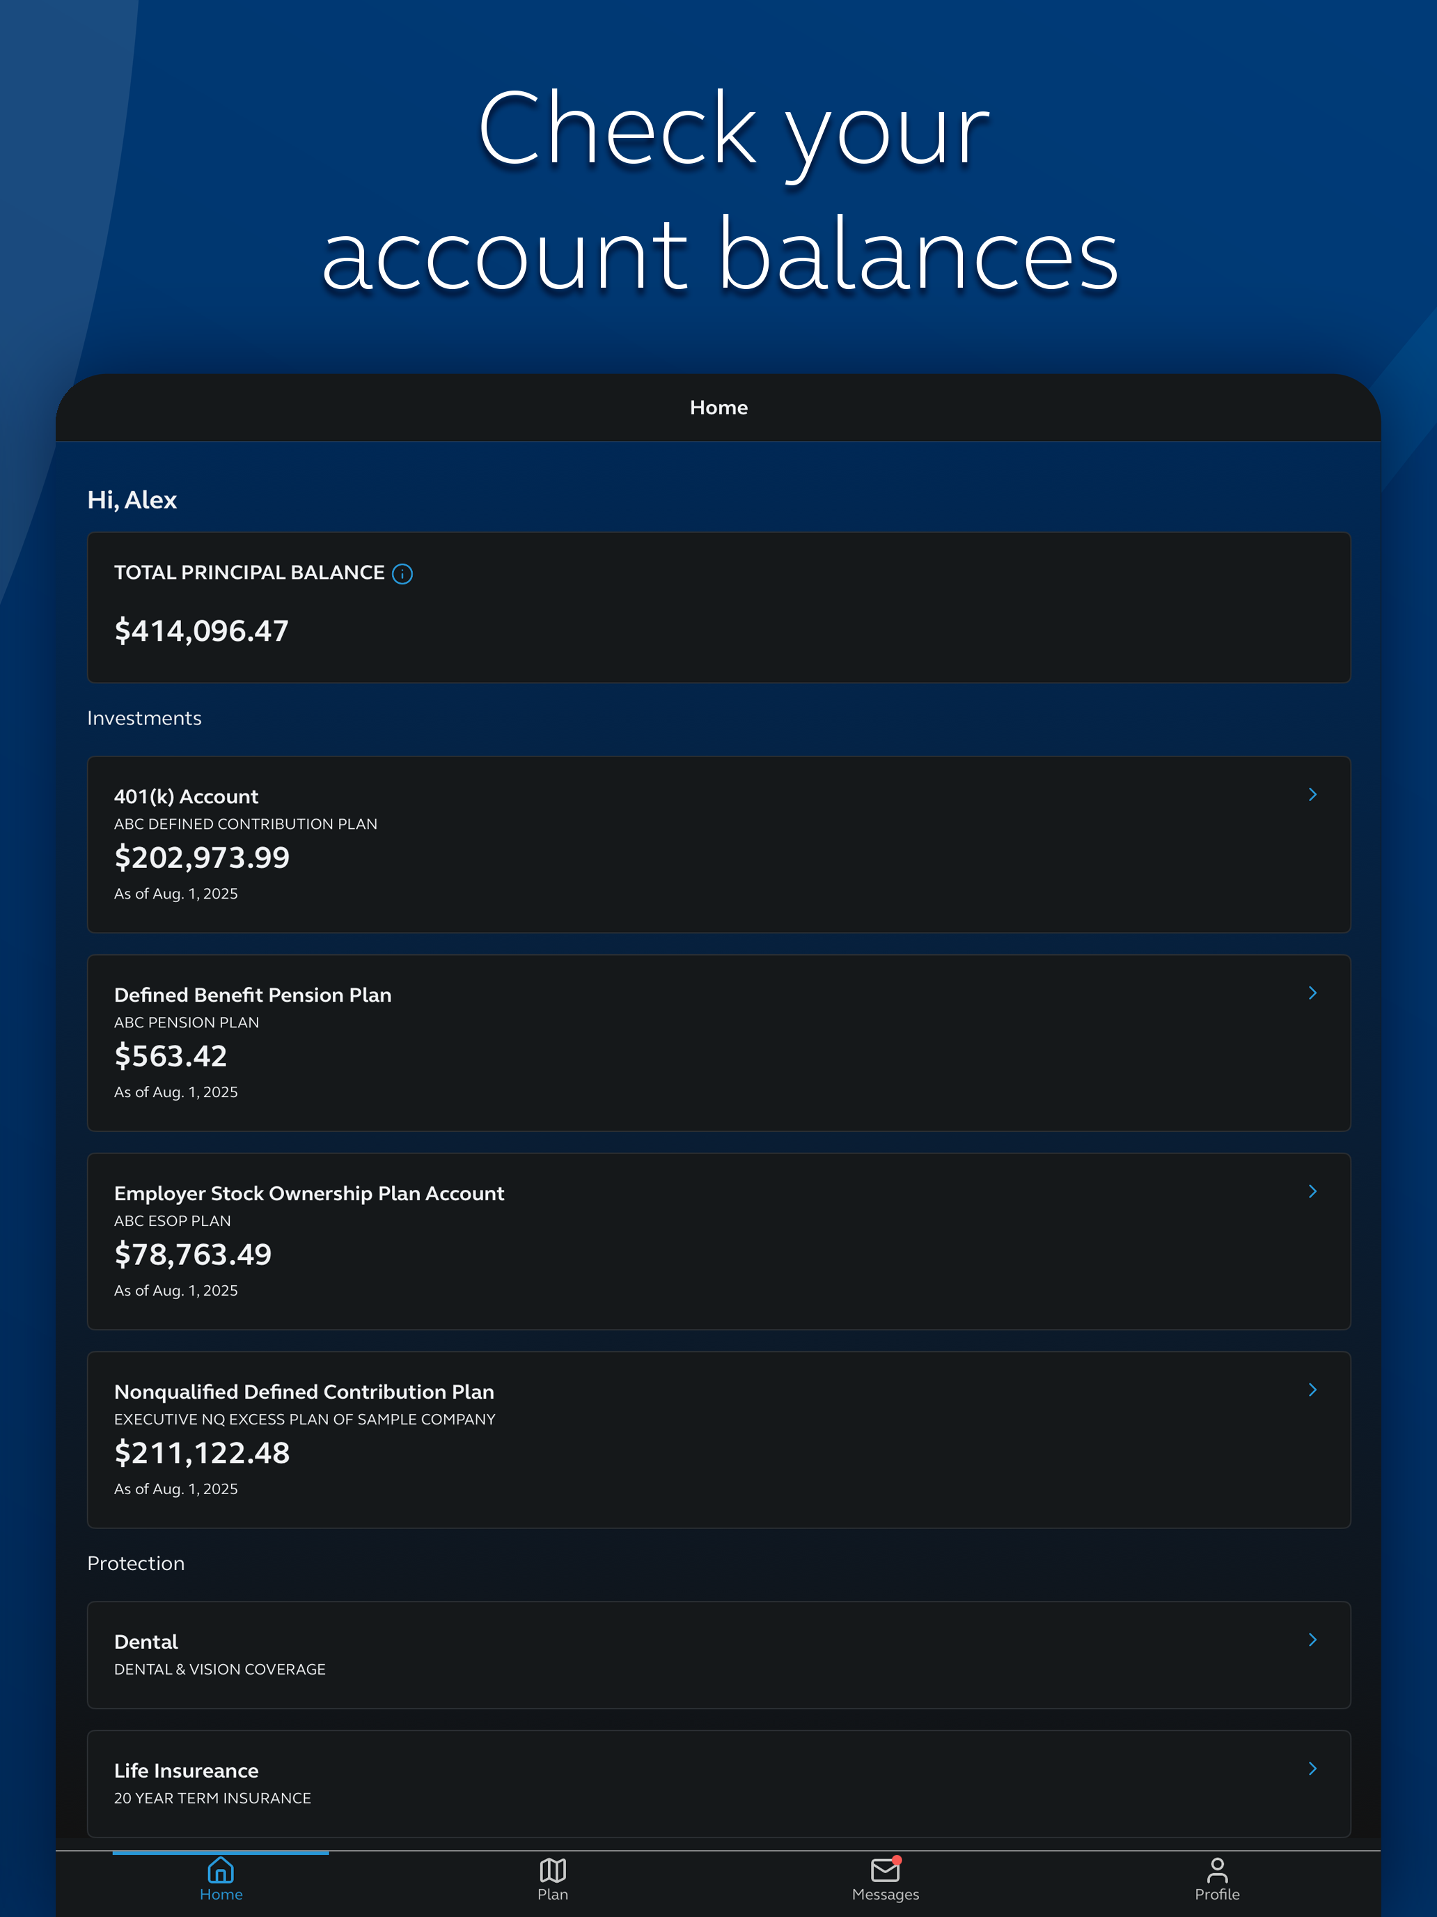Screen dimensions: 1437x1917
Task: Switch to the Home tab label
Action: [x=221, y=1895]
